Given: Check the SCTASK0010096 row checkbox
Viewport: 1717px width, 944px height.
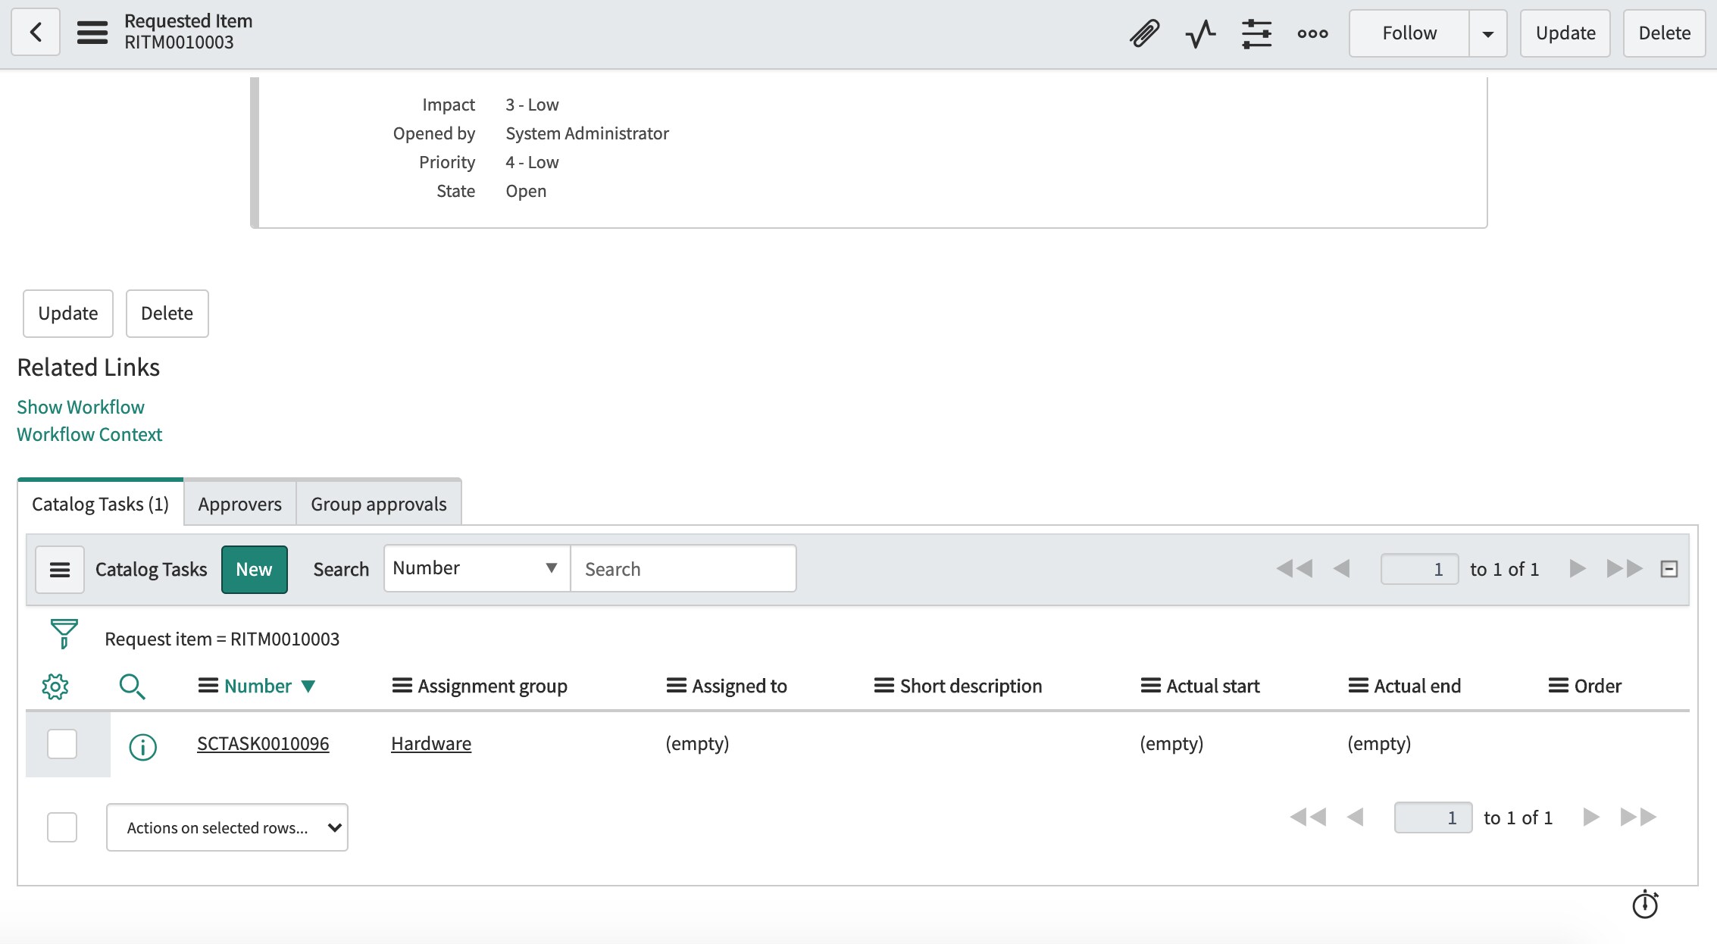Looking at the screenshot, I should (61, 745).
